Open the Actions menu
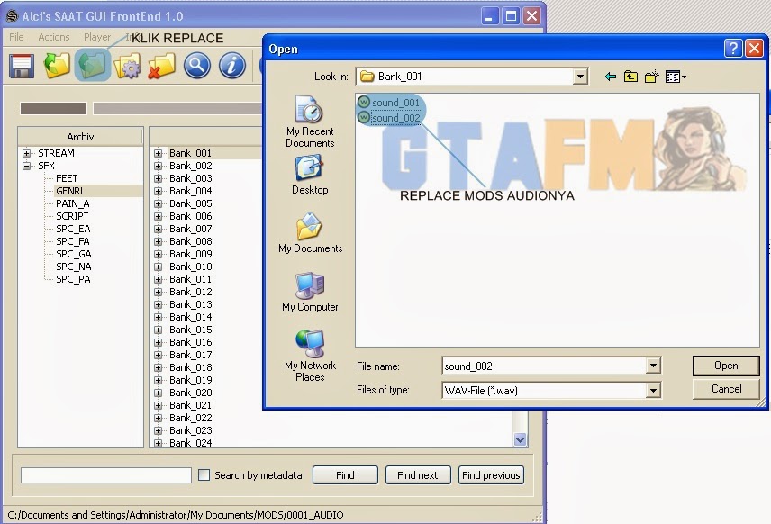 (54, 37)
